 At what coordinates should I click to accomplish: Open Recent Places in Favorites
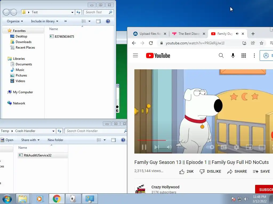click(x=23, y=47)
